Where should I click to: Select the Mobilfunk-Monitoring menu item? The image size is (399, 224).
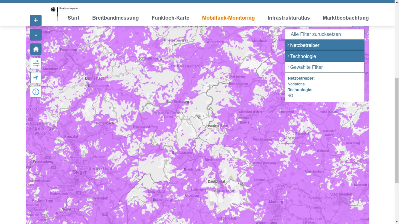[228, 18]
